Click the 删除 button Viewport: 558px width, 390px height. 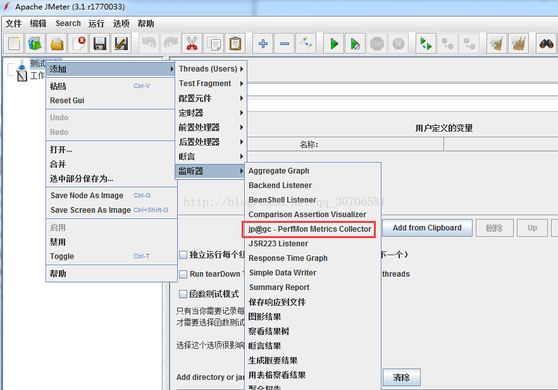(x=494, y=228)
